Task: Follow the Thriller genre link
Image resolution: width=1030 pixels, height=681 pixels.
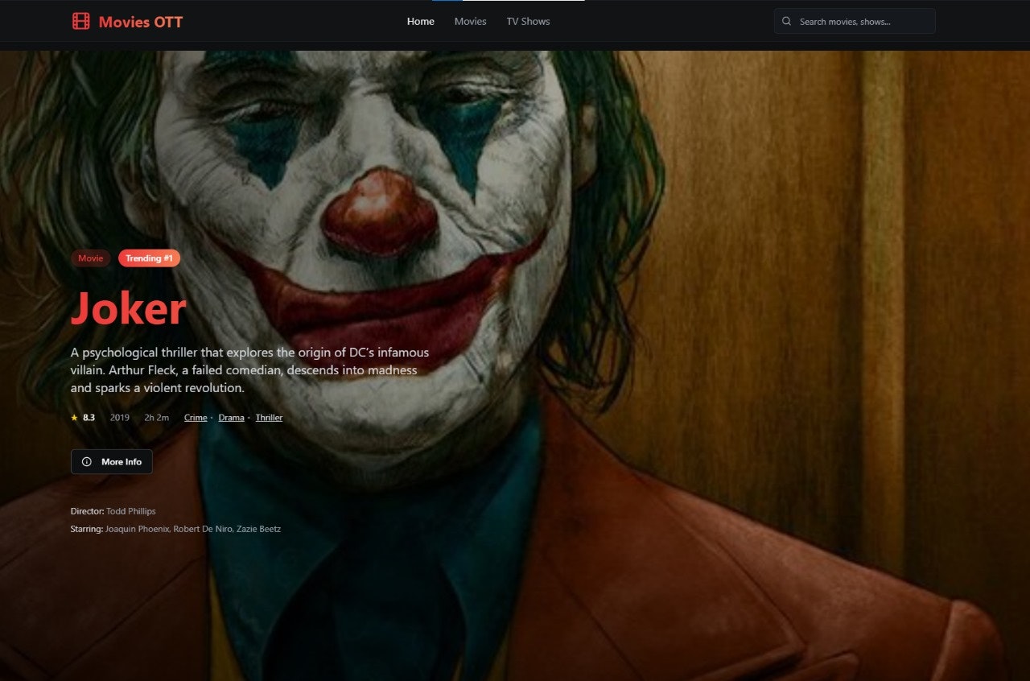Action: (x=269, y=418)
